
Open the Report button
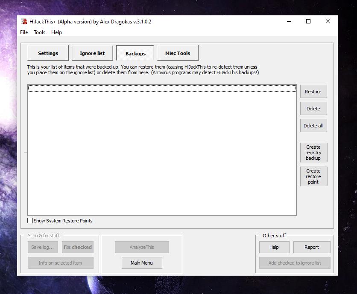coord(312,247)
